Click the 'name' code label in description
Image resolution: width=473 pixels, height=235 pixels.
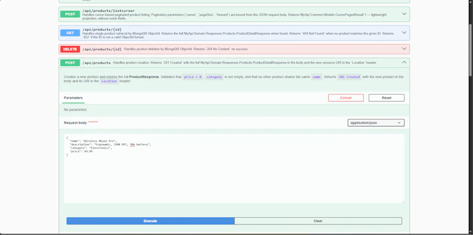pos(316,77)
